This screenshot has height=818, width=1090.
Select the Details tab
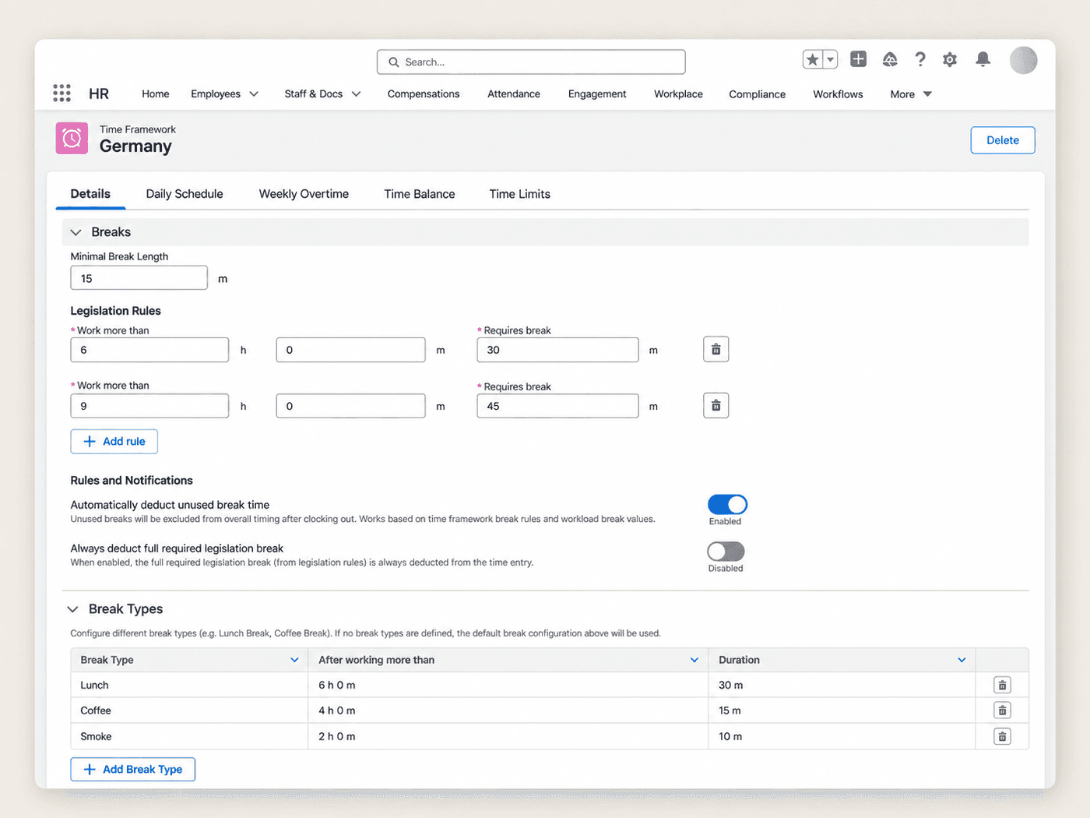[x=90, y=194]
